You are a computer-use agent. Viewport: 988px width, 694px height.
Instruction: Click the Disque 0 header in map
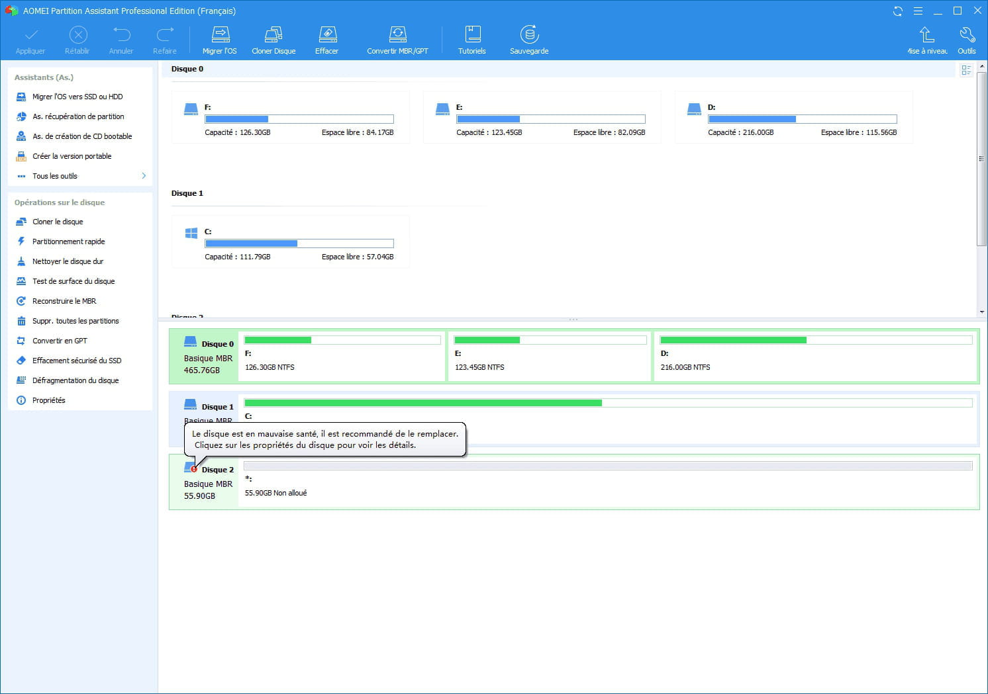pyautogui.click(x=203, y=357)
